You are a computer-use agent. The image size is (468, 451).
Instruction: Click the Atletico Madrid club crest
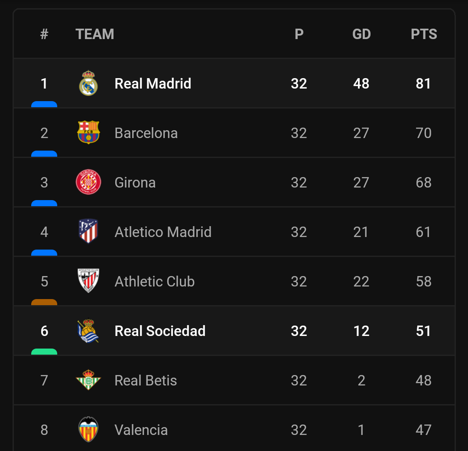pyautogui.click(x=88, y=232)
